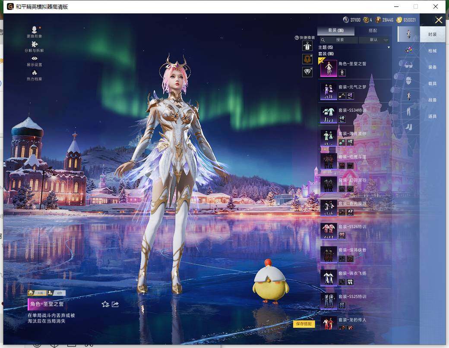Click the character piece icon under 角色-圣堂之誓
Viewport: 449px width, 348px height.
pyautogui.click(x=342, y=72)
